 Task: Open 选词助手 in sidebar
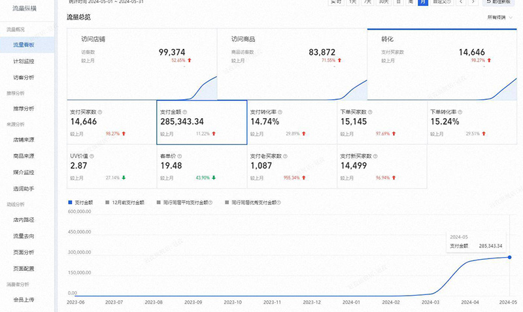click(x=24, y=189)
